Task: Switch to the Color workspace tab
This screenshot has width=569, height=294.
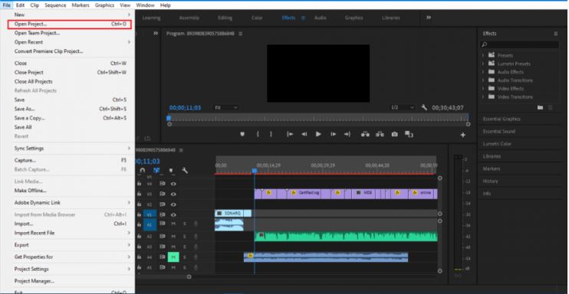Action: tap(257, 18)
